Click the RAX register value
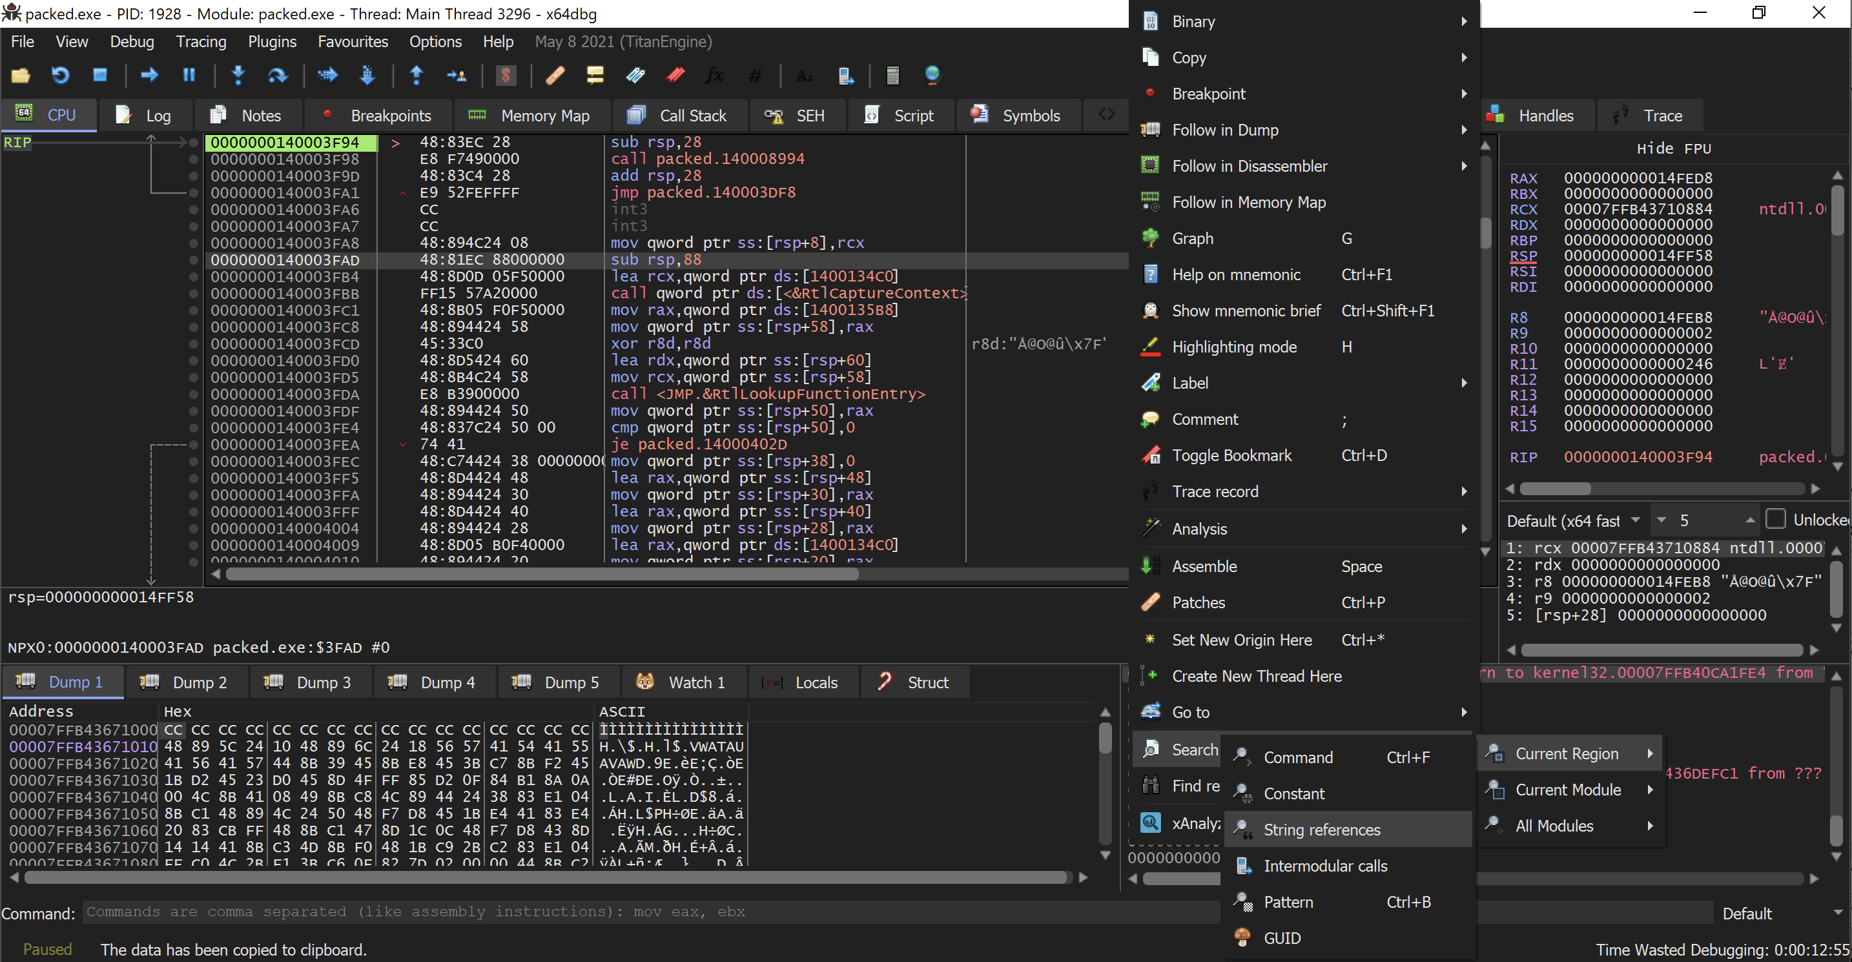 tap(1637, 178)
